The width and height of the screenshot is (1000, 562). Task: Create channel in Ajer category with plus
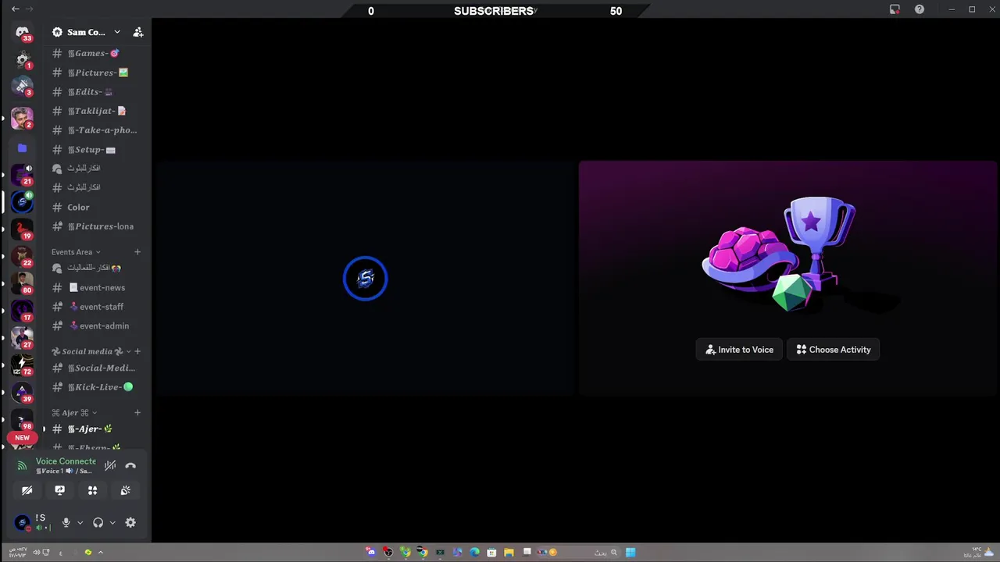(137, 412)
